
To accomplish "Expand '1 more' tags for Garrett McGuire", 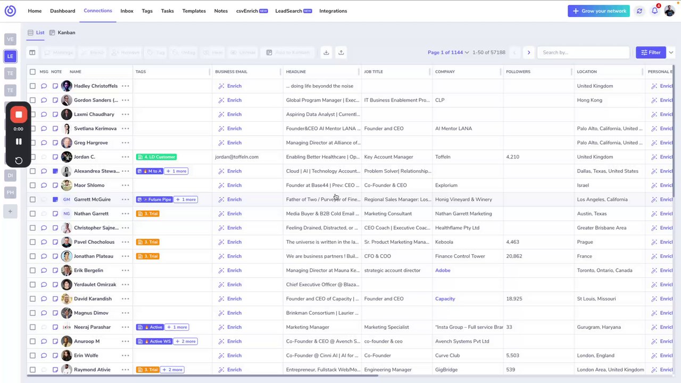I will (x=186, y=199).
